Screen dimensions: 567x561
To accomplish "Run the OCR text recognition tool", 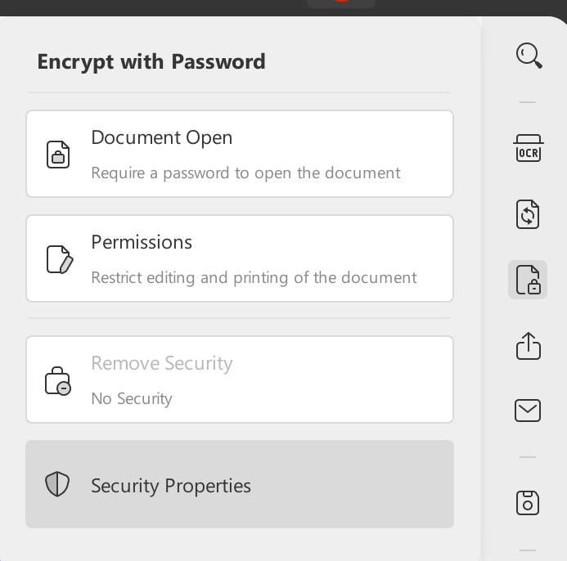I will [528, 149].
